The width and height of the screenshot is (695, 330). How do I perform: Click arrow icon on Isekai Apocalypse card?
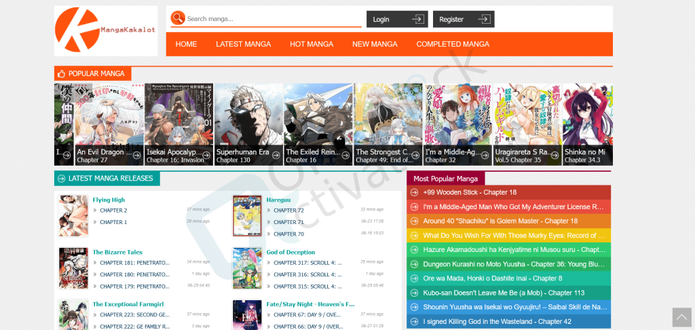[x=206, y=155]
